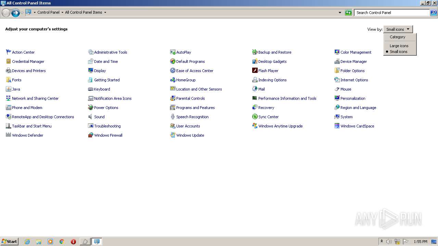
Task: Open the Backup and Restore icon
Action: pyautogui.click(x=255, y=52)
